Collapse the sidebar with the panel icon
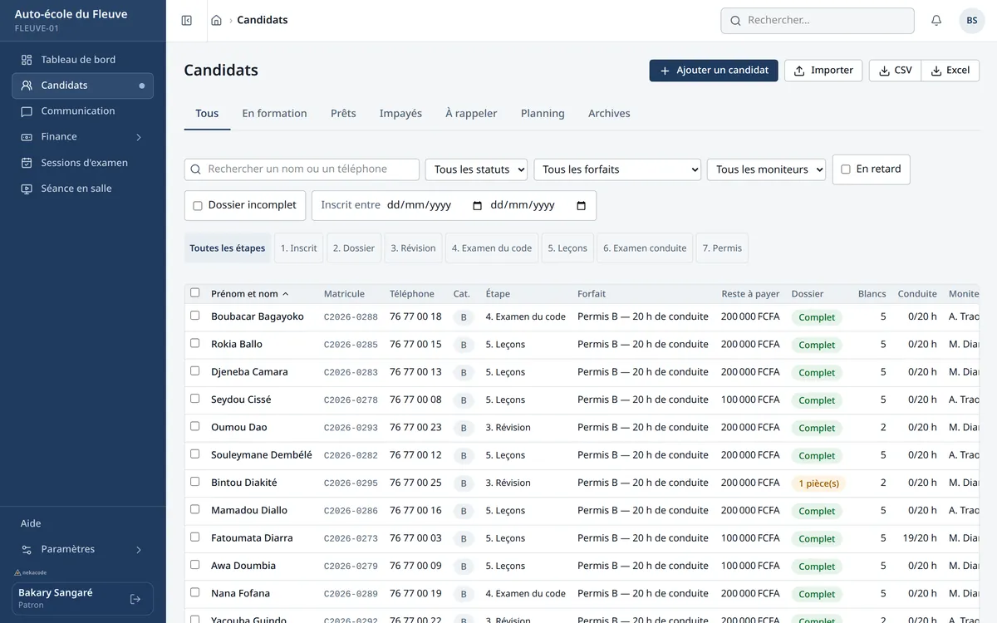This screenshot has width=997, height=623. [x=187, y=21]
